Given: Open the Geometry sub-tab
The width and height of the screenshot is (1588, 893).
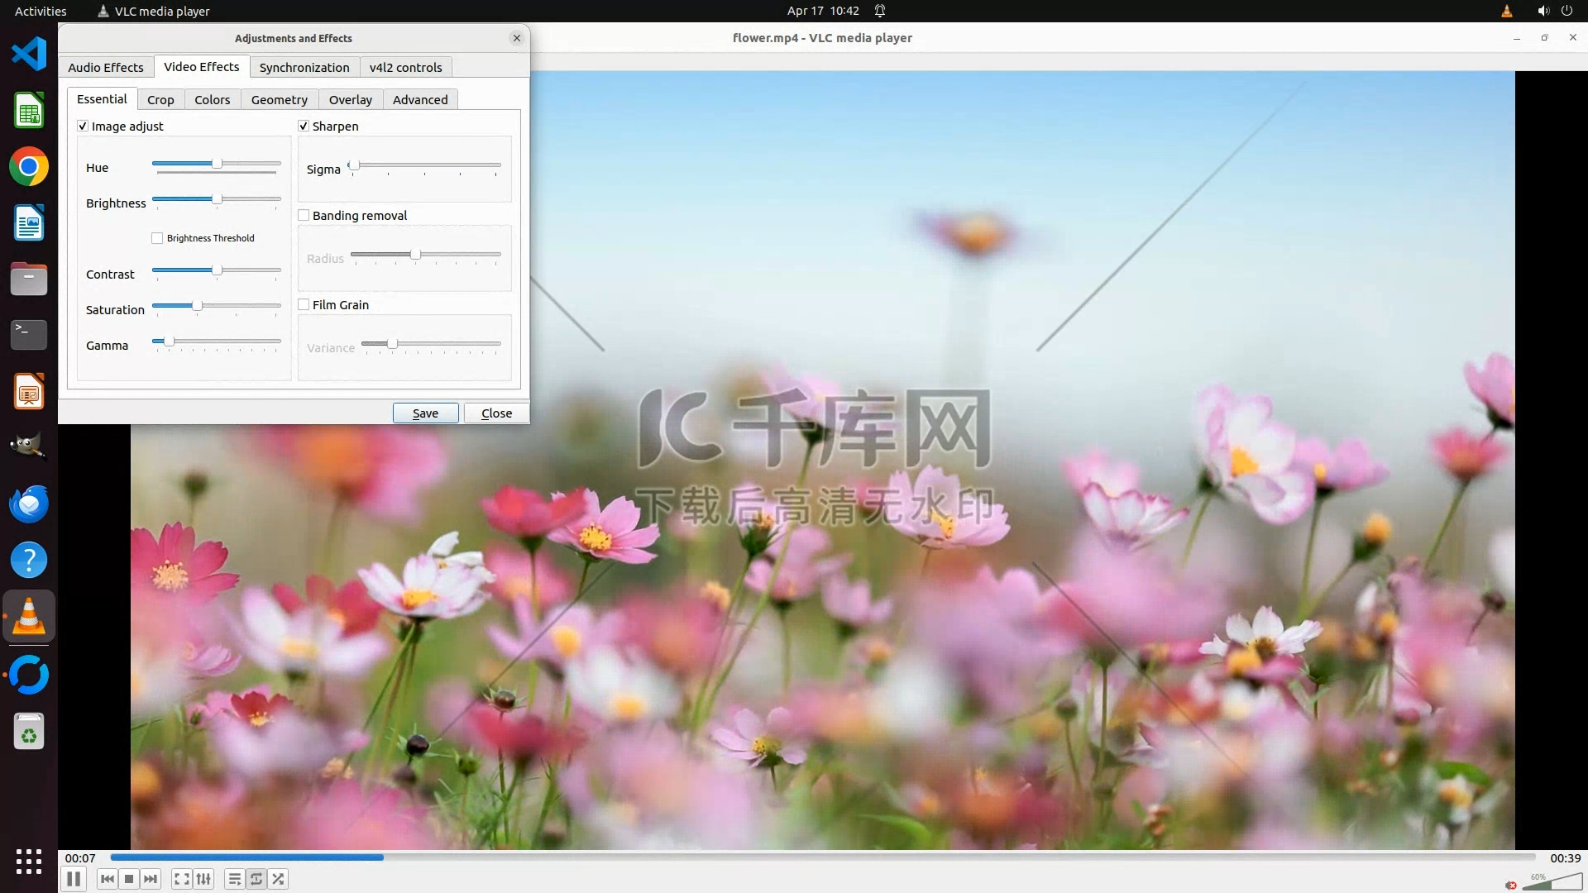Looking at the screenshot, I should (279, 99).
